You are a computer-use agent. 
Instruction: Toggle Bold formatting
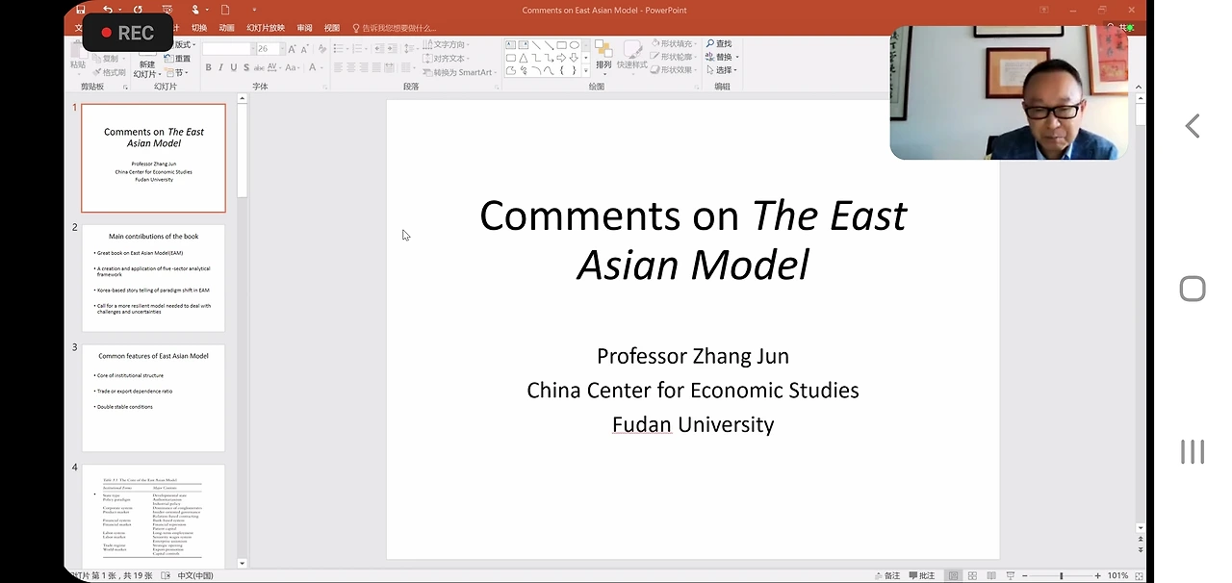[208, 67]
